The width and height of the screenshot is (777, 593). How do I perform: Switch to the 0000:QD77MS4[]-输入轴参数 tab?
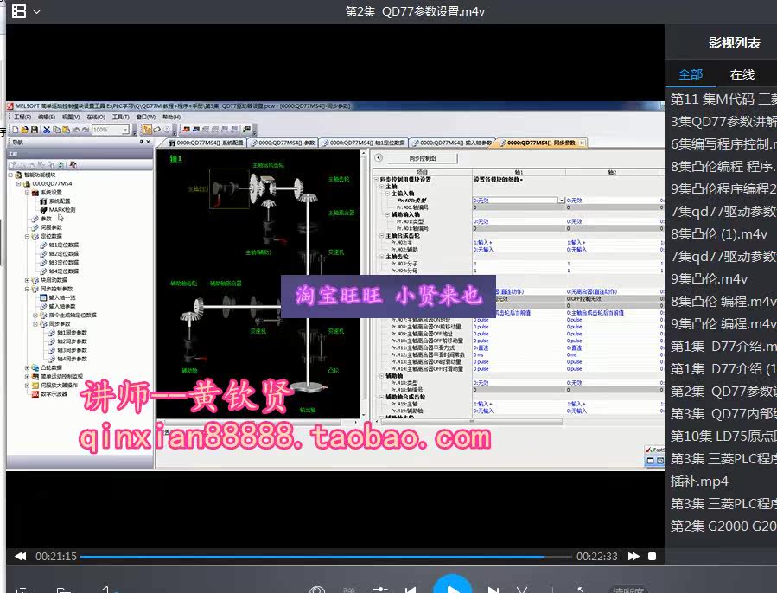click(x=452, y=143)
